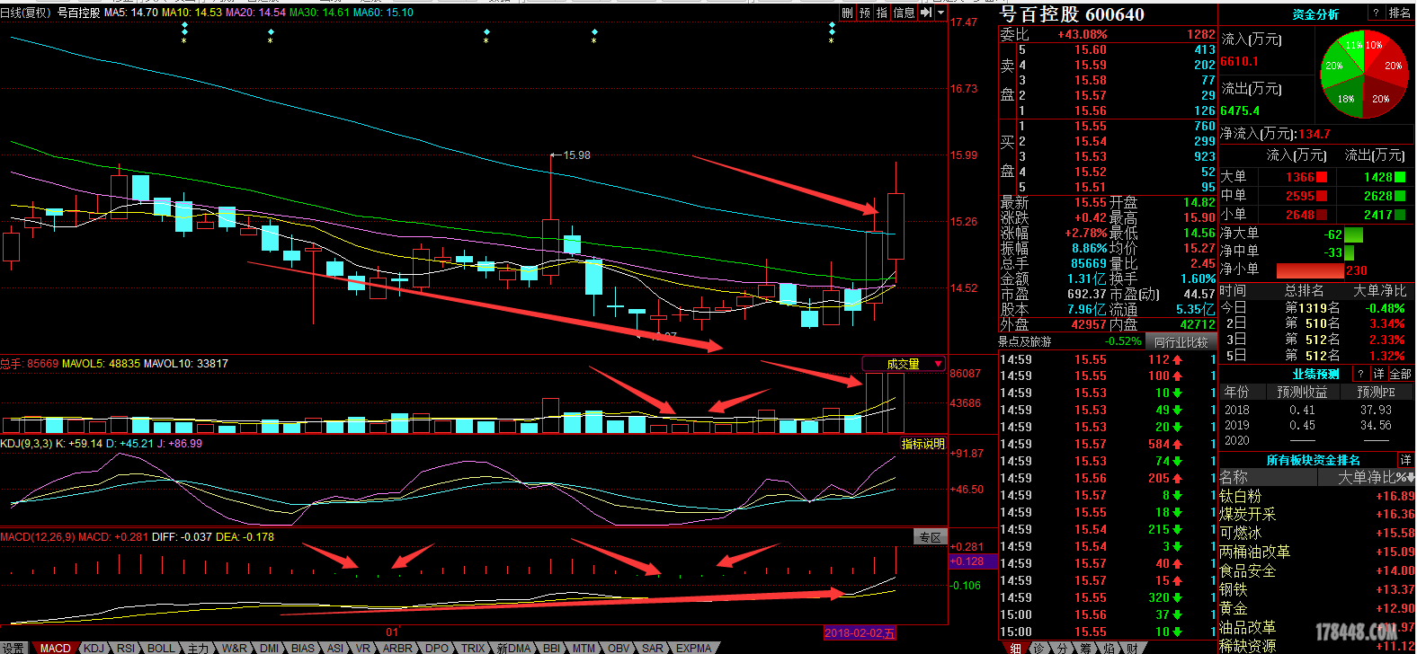1417x654 pixels.
Task: Click the 食品安全 sector row
Action: [1316, 570]
